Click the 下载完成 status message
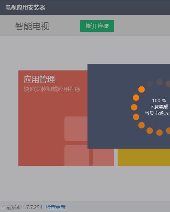Image resolution: width=170 pixels, height=212 pixels. coord(159,107)
